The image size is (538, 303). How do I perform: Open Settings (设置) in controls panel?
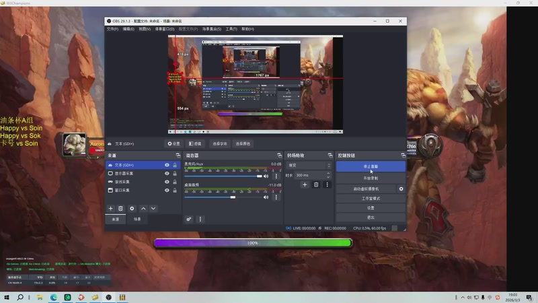tap(371, 208)
